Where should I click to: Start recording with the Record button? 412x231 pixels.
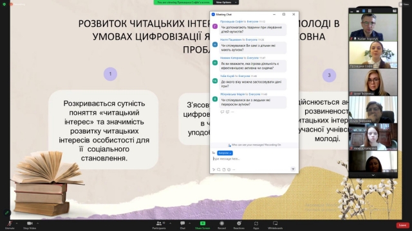tap(221, 225)
